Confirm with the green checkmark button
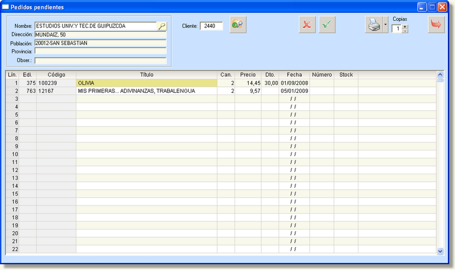The height and width of the screenshot is (270, 455). tap(327, 25)
